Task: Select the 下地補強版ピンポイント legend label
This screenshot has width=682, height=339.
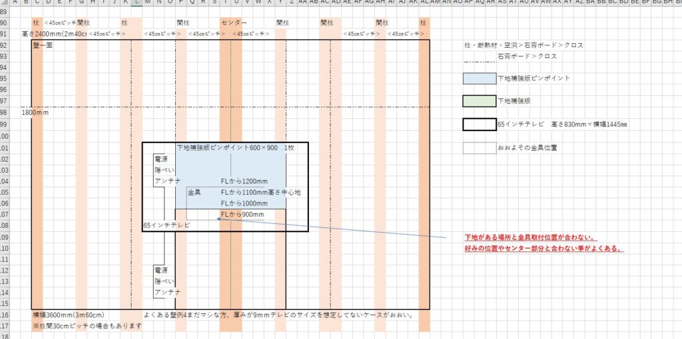Action: (x=533, y=78)
